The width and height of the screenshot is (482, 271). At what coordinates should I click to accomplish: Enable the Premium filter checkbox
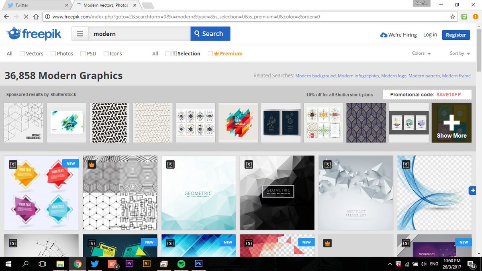(210, 53)
